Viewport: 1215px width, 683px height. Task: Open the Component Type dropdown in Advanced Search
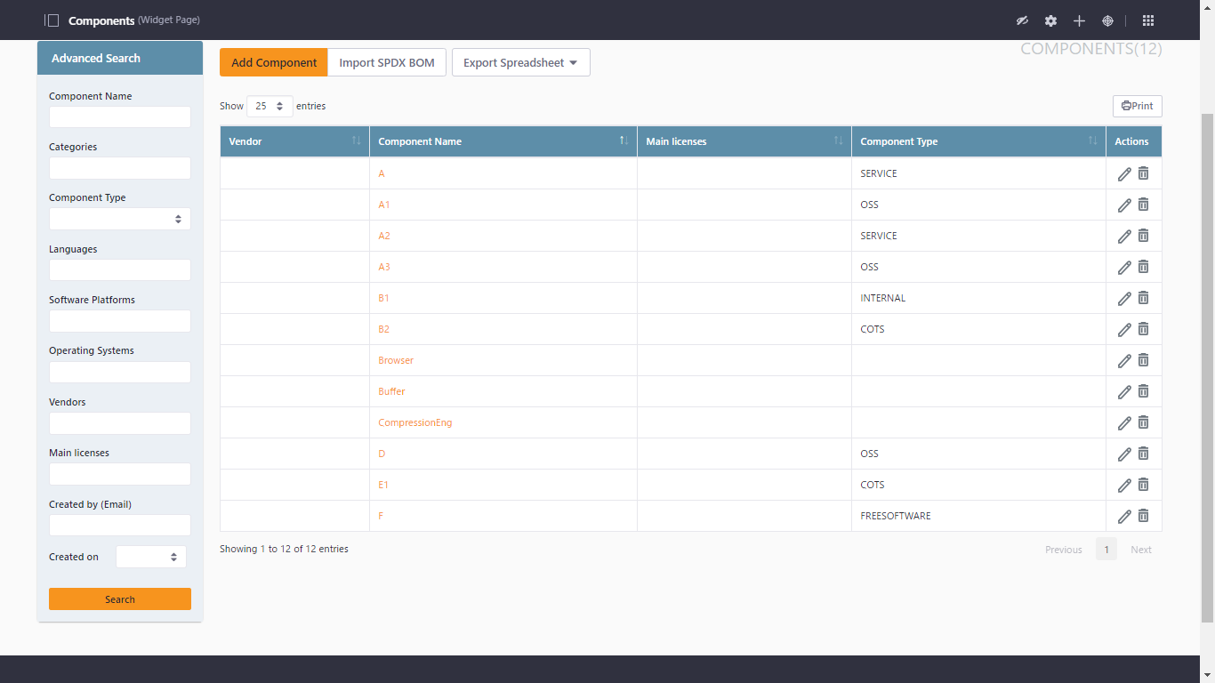(119, 219)
